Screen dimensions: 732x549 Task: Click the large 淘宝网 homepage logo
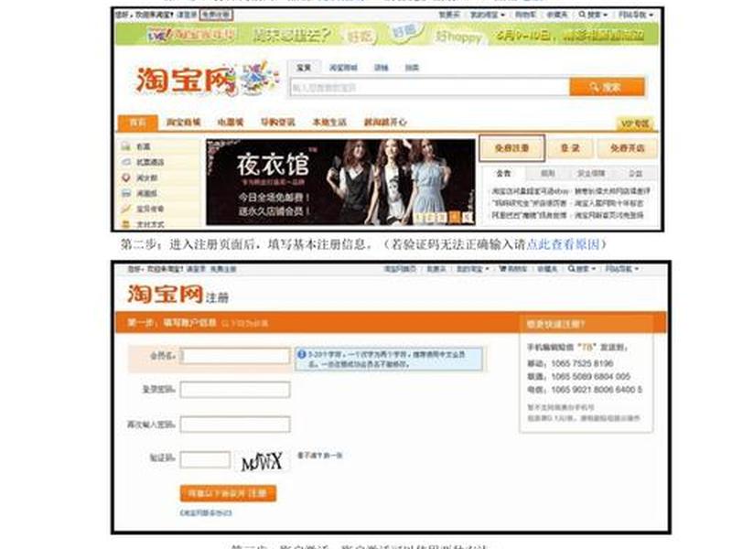(186, 81)
